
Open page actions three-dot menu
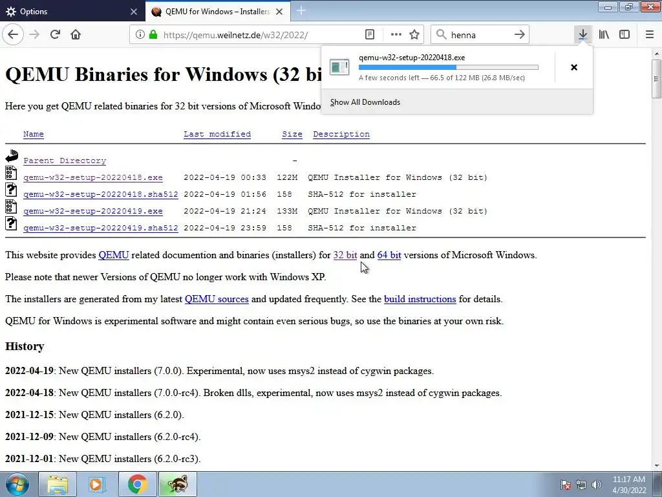point(396,35)
